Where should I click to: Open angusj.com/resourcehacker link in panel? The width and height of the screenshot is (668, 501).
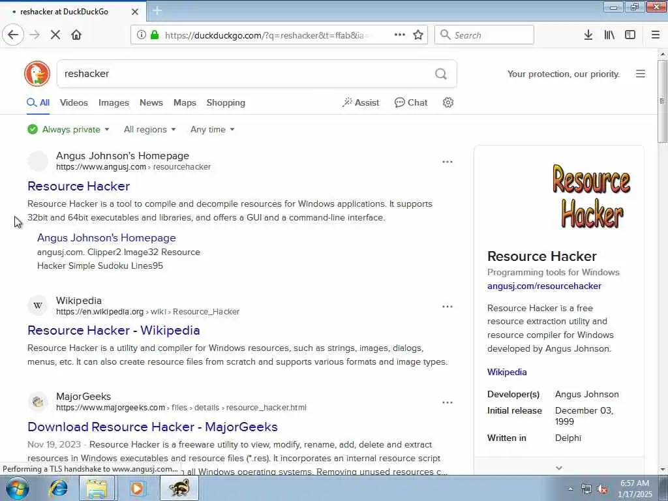pyautogui.click(x=545, y=286)
